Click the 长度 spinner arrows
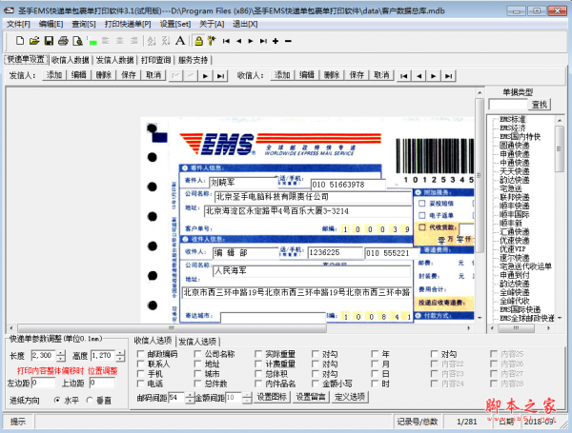 (x=61, y=355)
